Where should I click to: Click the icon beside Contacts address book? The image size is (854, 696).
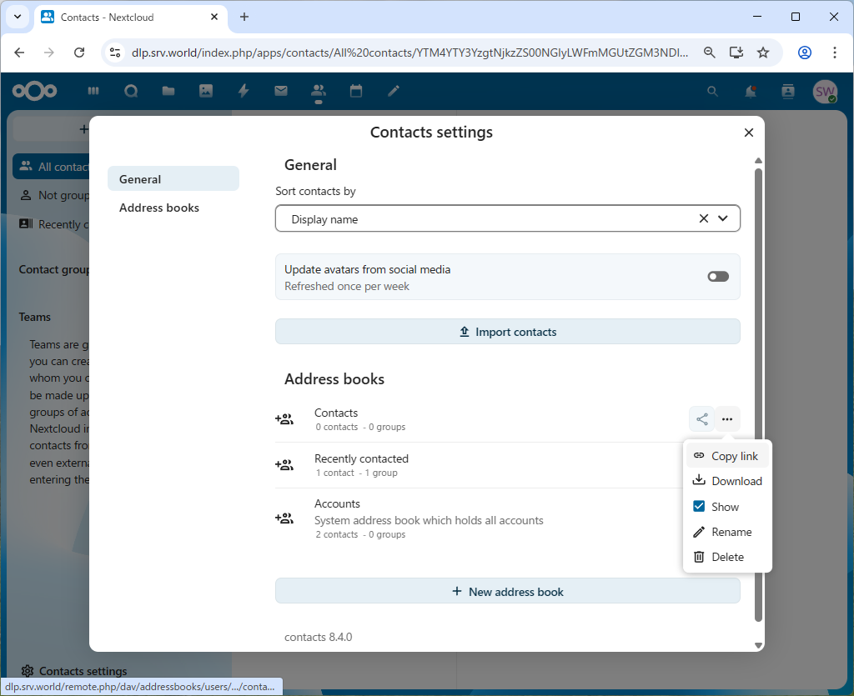pyautogui.click(x=284, y=419)
